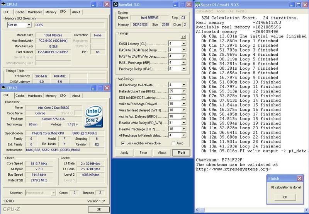The width and height of the screenshot is (309, 214).
Task: Open Help(H) menu in Super PI
Action: click(241, 11)
